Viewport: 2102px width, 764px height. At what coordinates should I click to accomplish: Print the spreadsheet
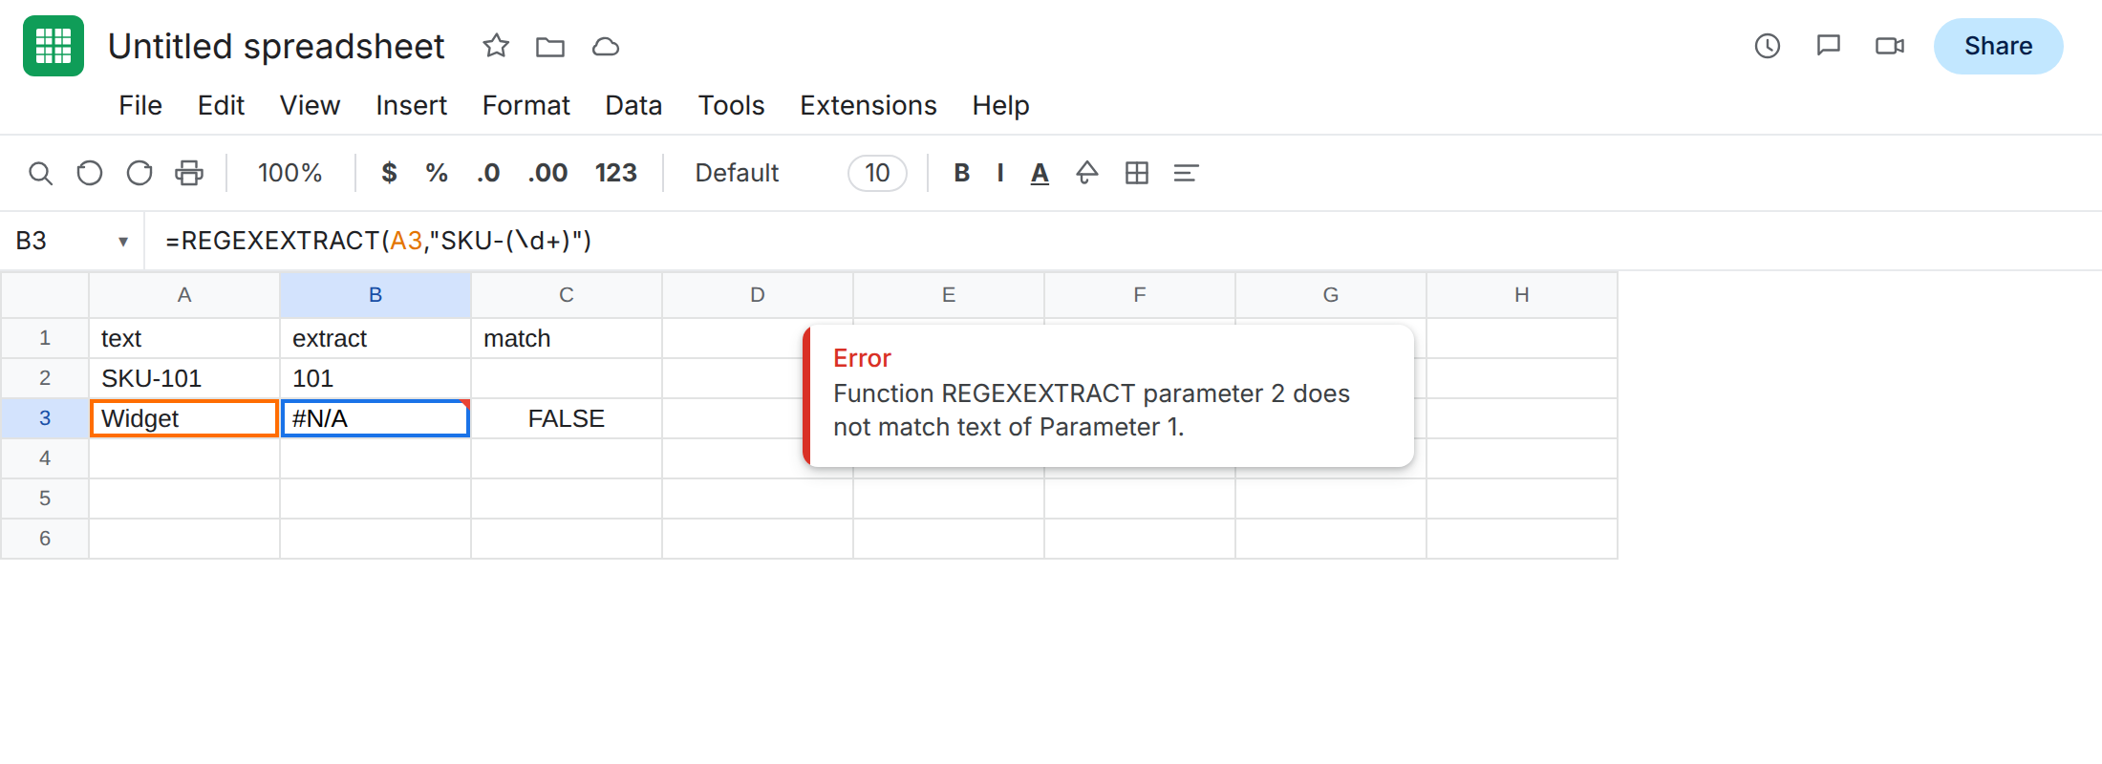[x=189, y=173]
